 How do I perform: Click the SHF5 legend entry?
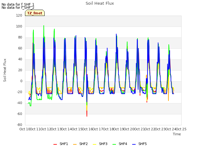139,144
